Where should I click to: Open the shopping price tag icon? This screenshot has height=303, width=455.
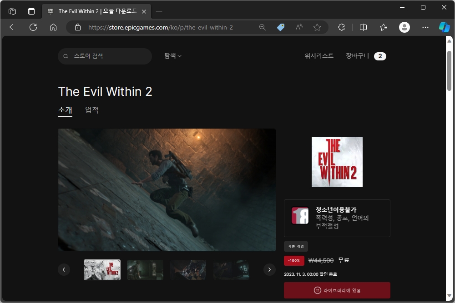coord(281,27)
